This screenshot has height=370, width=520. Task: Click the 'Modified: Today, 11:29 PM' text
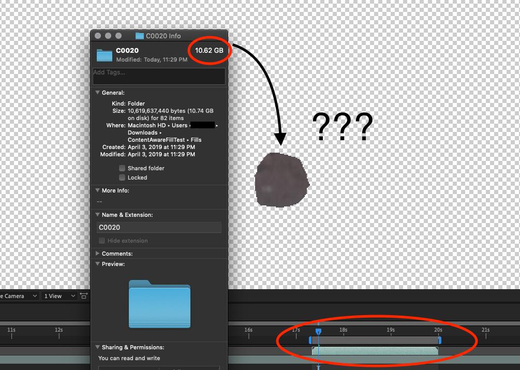(x=152, y=60)
